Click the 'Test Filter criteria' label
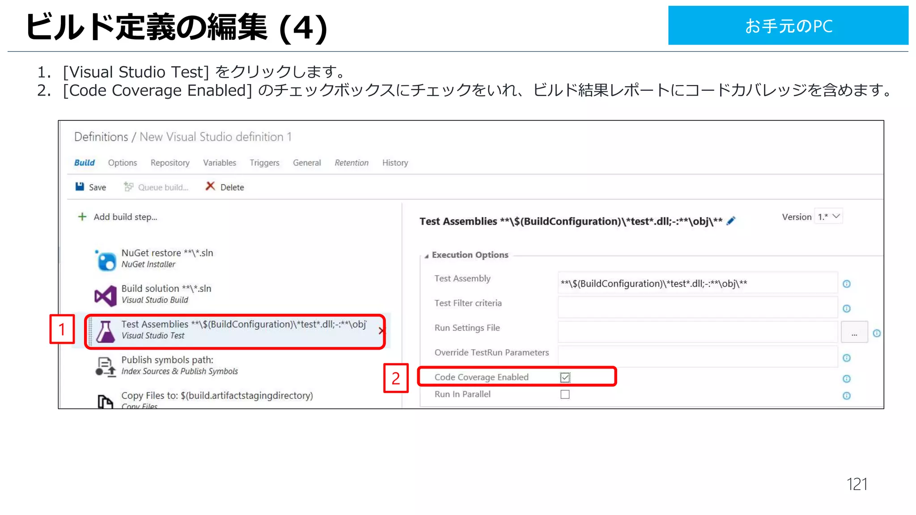The width and height of the screenshot is (916, 515). point(468,303)
